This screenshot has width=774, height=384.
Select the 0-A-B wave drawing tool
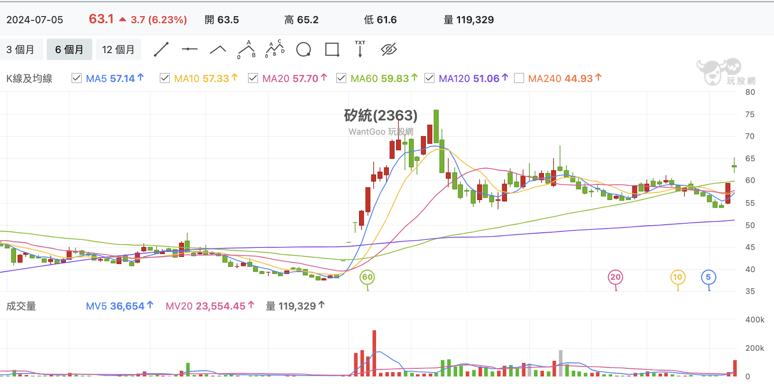click(247, 49)
